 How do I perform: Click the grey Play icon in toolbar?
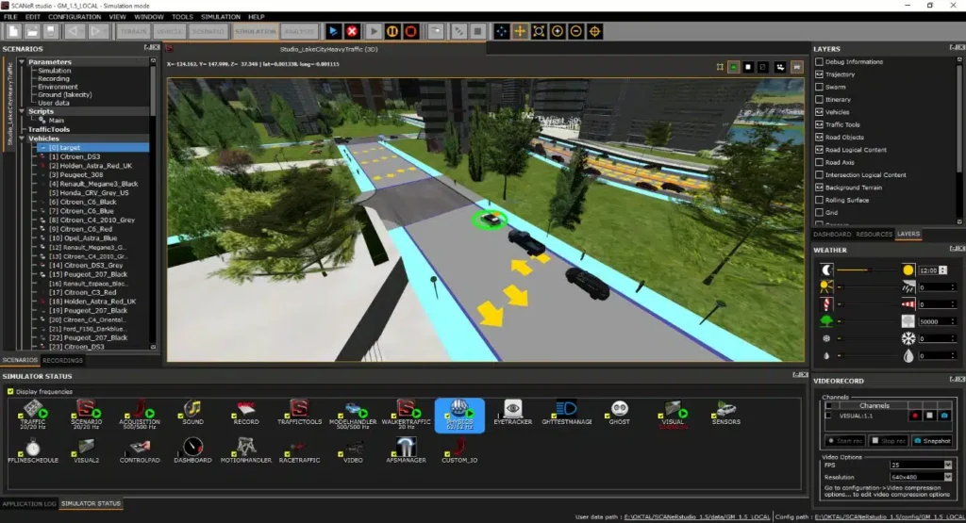(374, 31)
